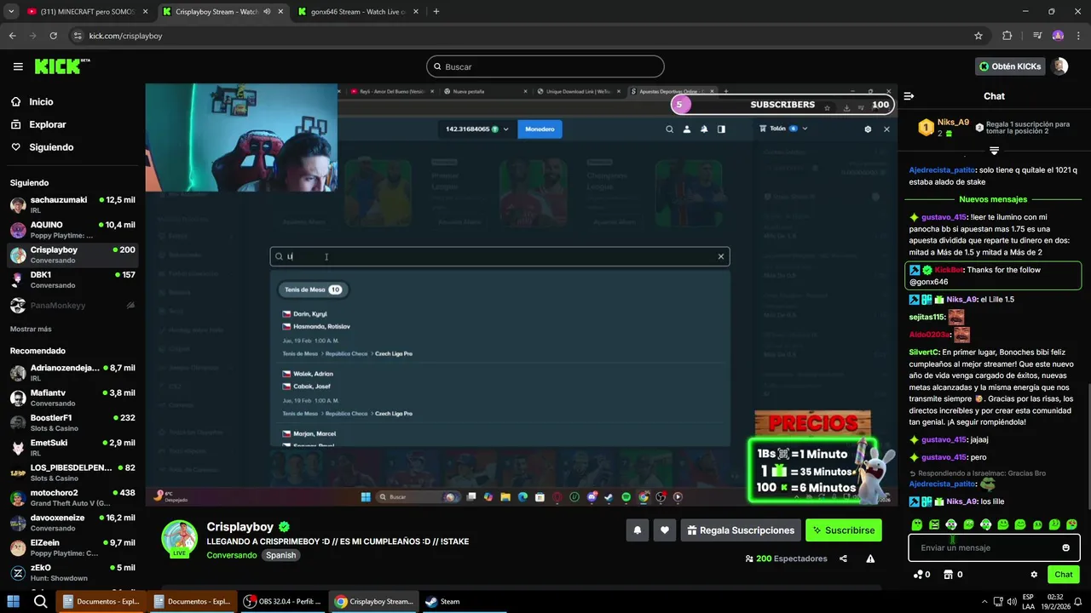Click Regala Suscripciones button

(x=741, y=530)
